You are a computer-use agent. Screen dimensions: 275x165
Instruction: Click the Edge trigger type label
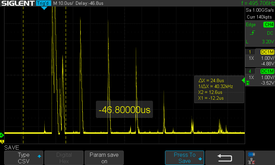tap(251, 24)
